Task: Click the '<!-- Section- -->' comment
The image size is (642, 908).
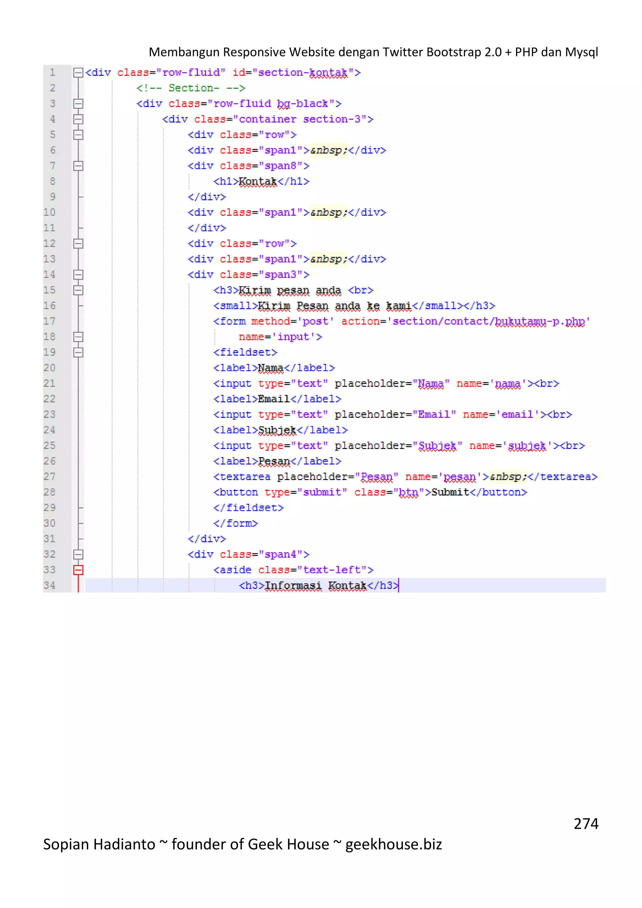Action: pyautogui.click(x=191, y=88)
